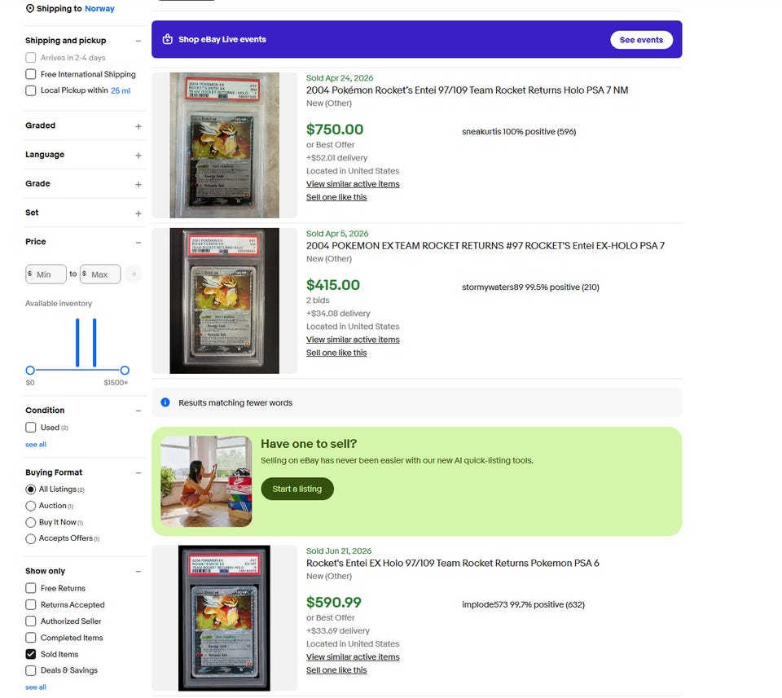This screenshot has width=782, height=698.
Task: Open the Rocket's Entei EX Holo PSA 6 listing title
Action: [453, 563]
